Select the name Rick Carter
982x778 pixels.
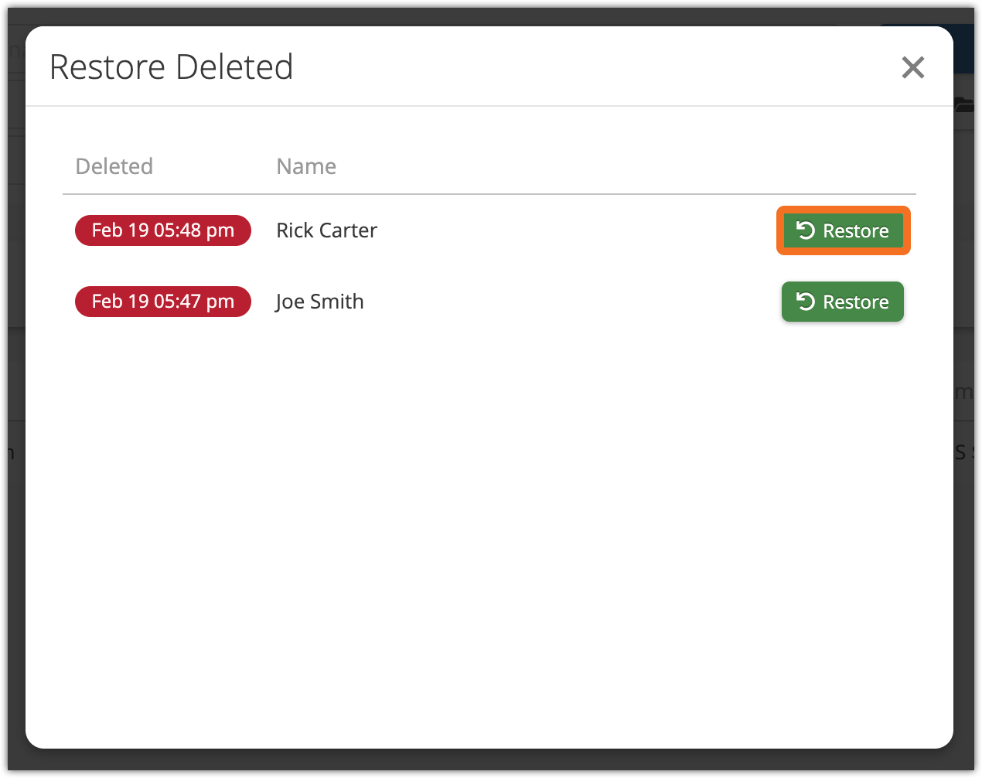click(326, 230)
